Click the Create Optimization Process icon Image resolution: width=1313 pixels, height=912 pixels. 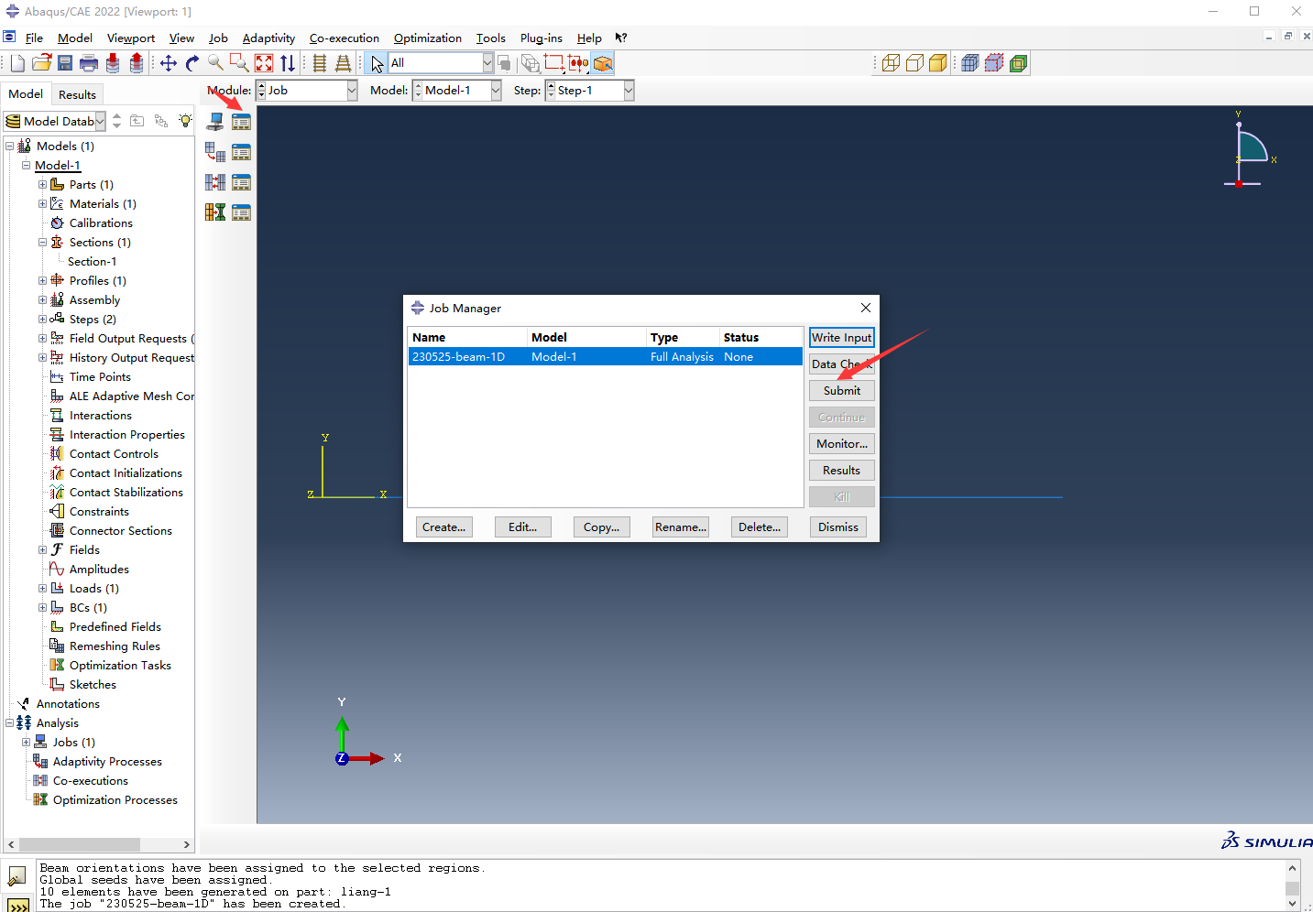215,212
